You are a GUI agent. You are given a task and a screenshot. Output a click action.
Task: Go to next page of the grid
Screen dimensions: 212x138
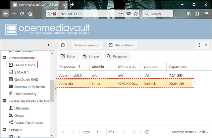coord(124,132)
